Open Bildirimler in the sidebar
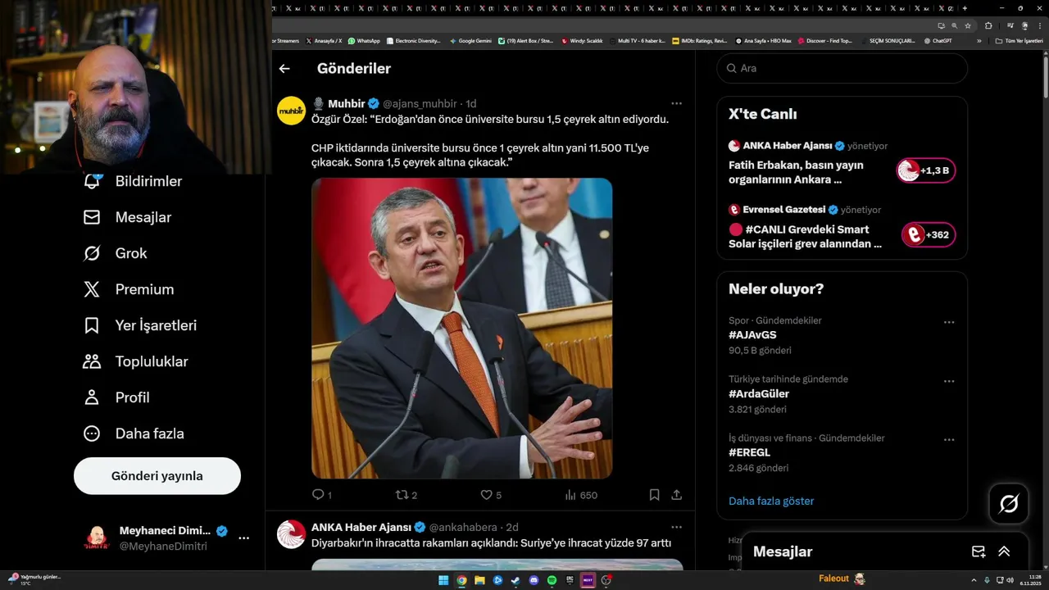Image resolution: width=1049 pixels, height=590 pixels. point(134,181)
